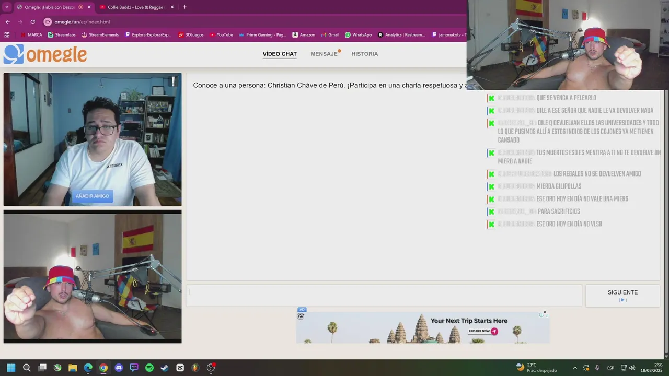Click the site info icon in address bar
The image size is (669, 376).
[48, 22]
